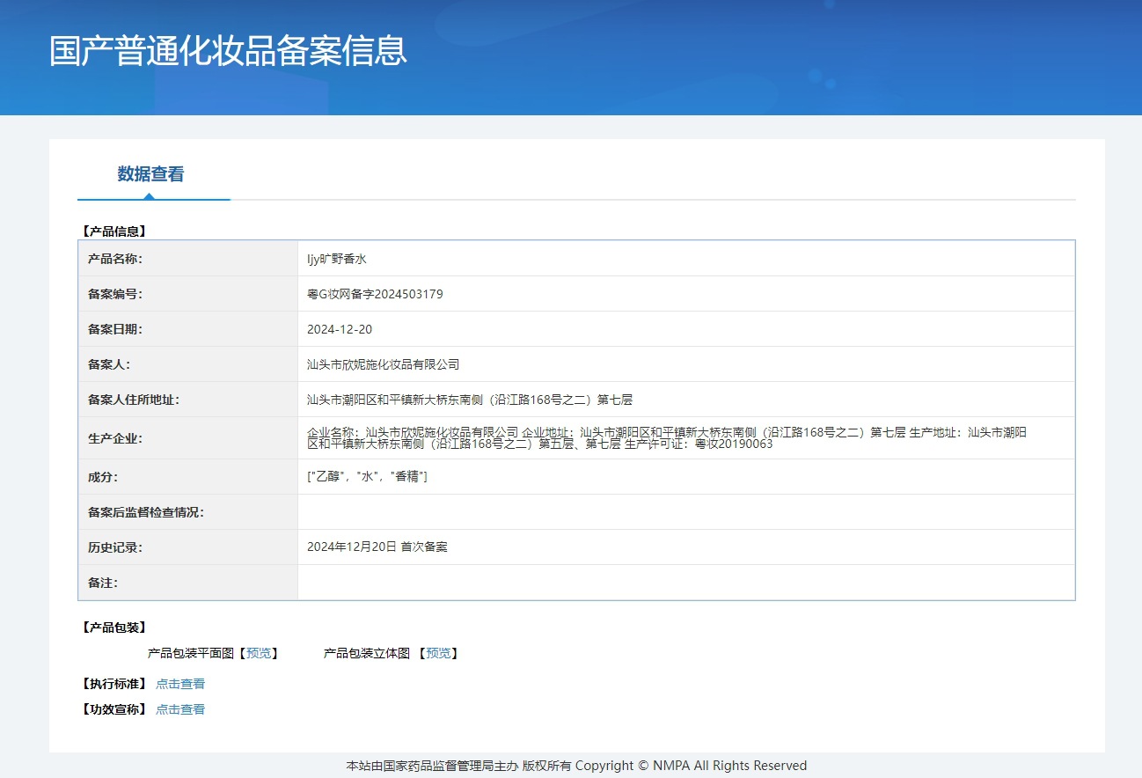Click the 备案日期 row label
The width and height of the screenshot is (1142, 778).
pos(115,329)
